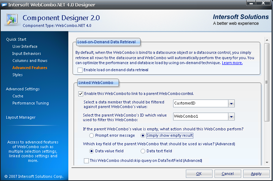Go to Columns and Rows page
Image resolution: width=273 pixels, height=181 pixels.
pos(30,61)
